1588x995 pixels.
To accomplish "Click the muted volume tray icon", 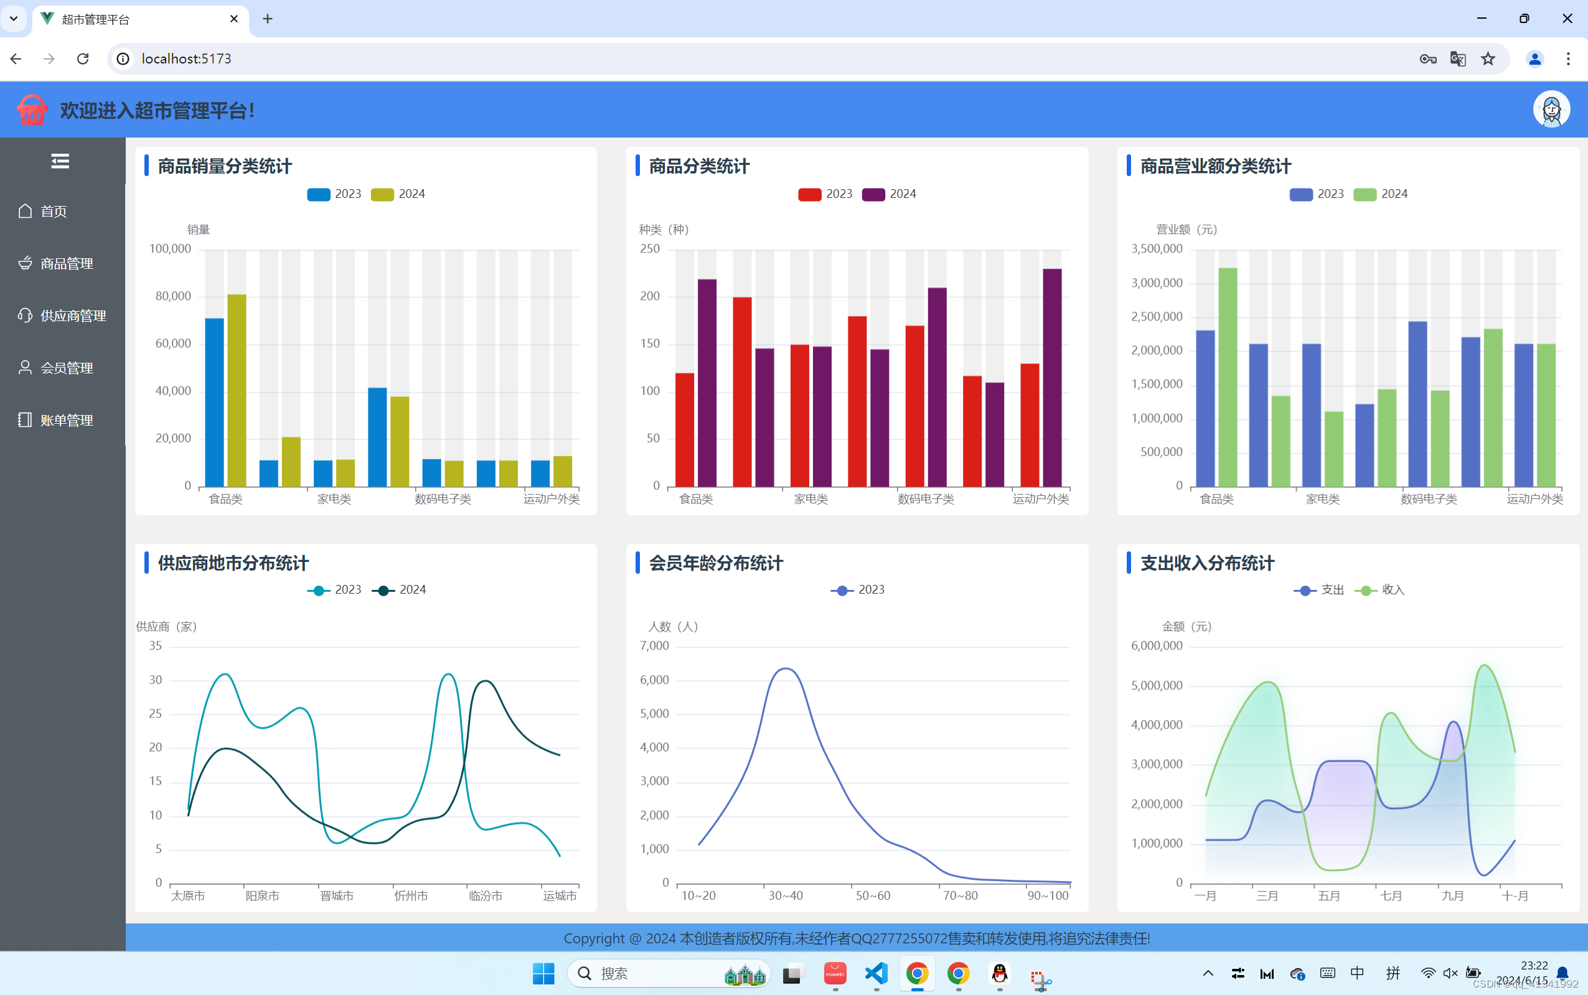I will pyautogui.click(x=1450, y=973).
